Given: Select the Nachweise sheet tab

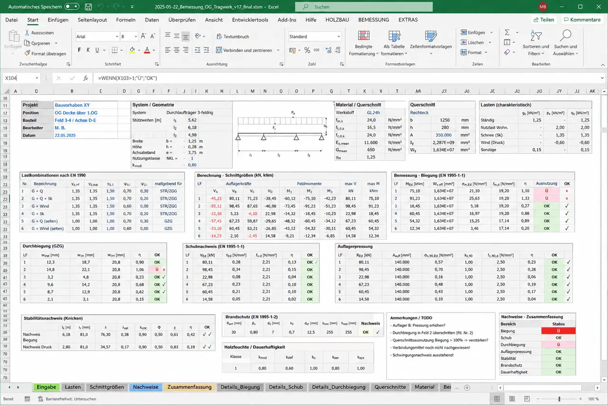Looking at the screenshot, I should (x=146, y=387).
